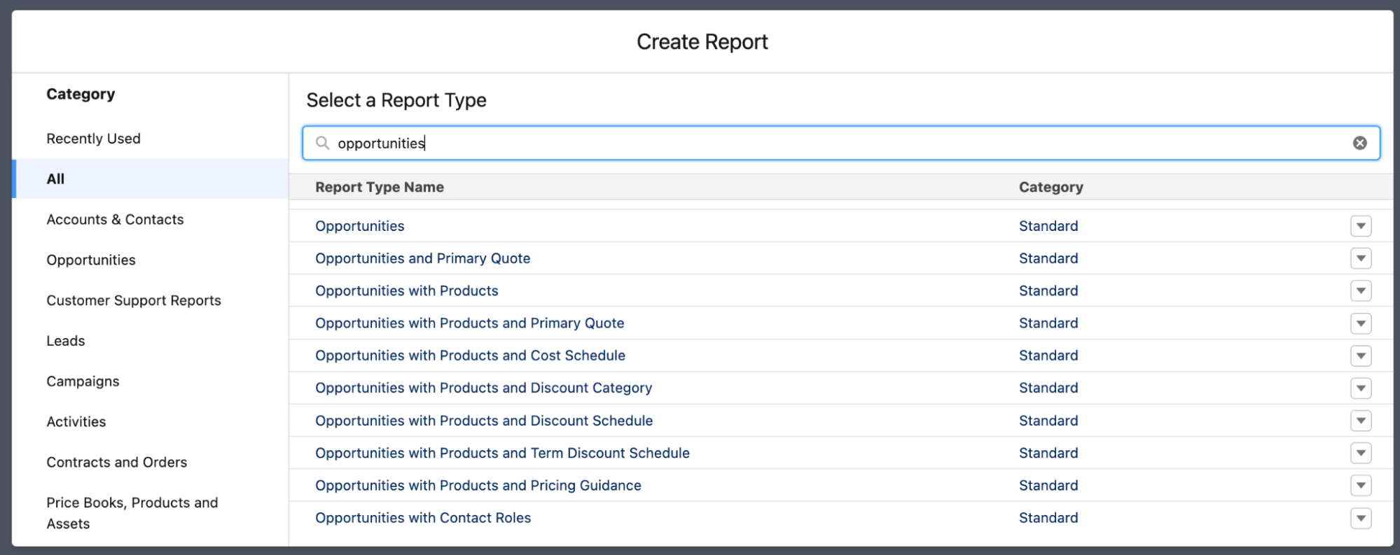1400x555 pixels.
Task: Click the Opportunities with Products and Primary Quote link
Action: pyautogui.click(x=469, y=323)
